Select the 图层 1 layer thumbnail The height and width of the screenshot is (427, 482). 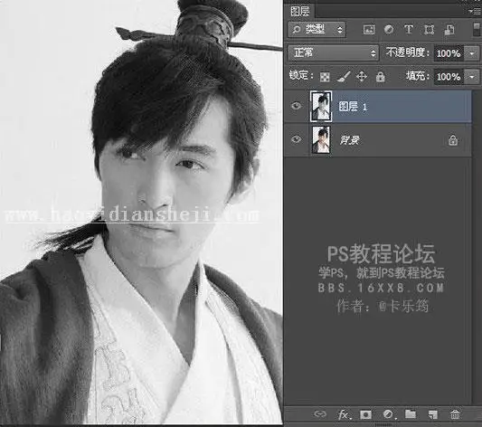[321, 106]
